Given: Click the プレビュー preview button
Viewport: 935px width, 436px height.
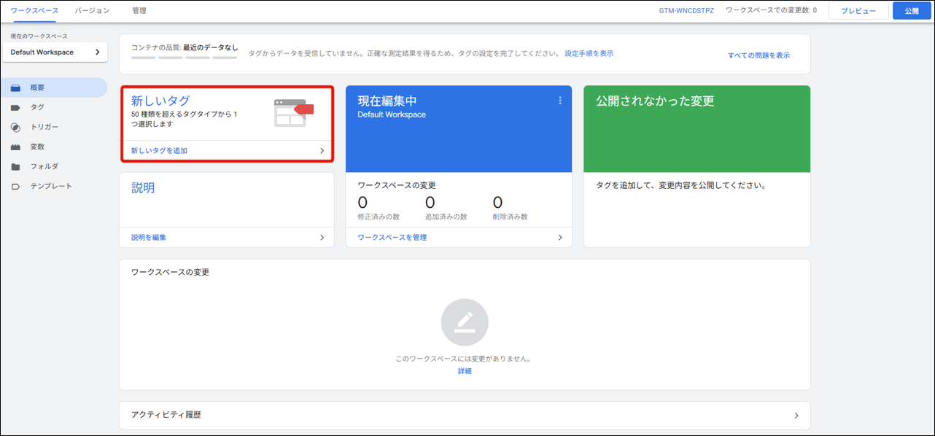Looking at the screenshot, I should (x=858, y=11).
